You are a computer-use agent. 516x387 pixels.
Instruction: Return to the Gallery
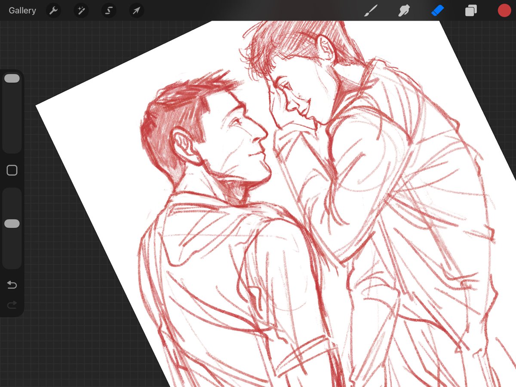click(x=22, y=11)
